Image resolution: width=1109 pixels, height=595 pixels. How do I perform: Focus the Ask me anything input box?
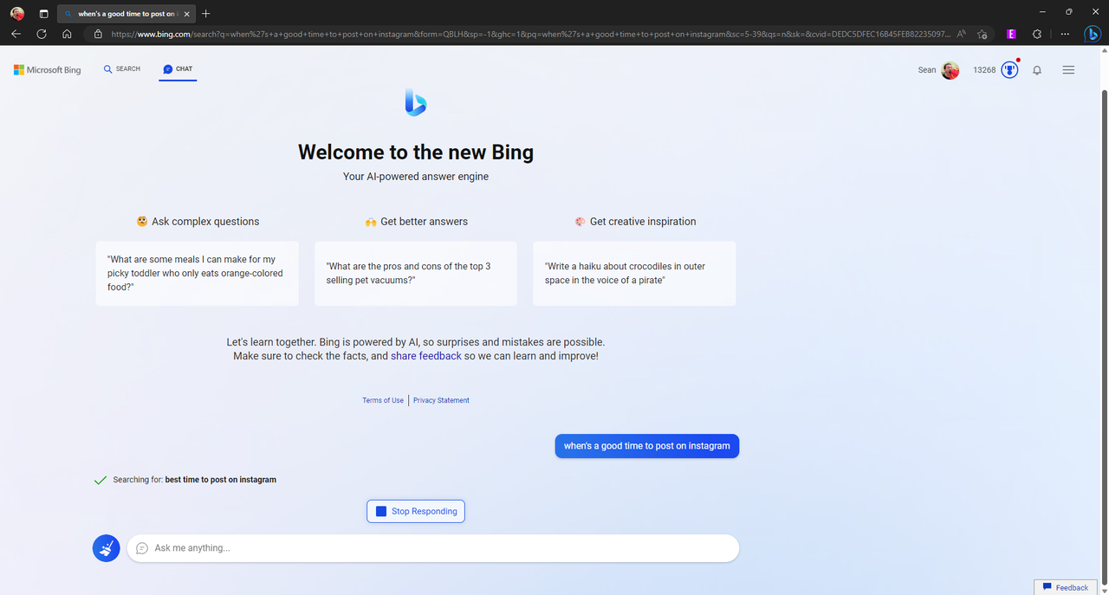coord(433,548)
